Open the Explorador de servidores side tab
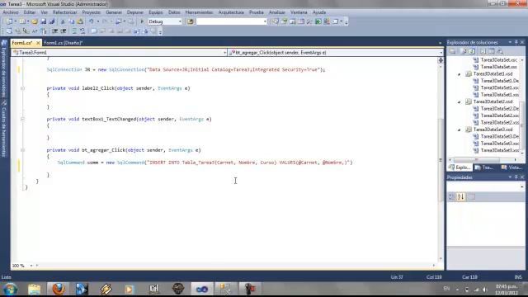The width and height of the screenshot is (528, 297). click(x=4, y=69)
